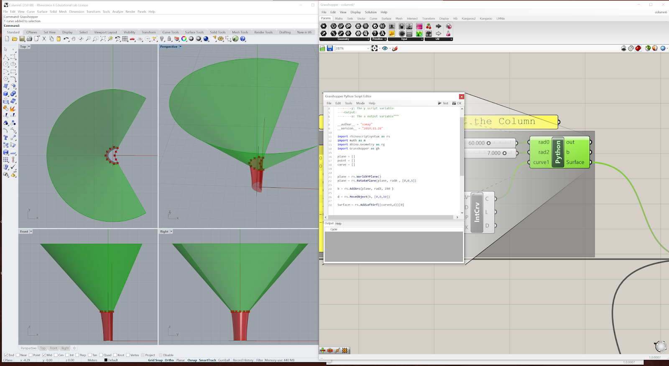Click the Cherry picker icon in Grasshopper Util group

tap(429, 26)
